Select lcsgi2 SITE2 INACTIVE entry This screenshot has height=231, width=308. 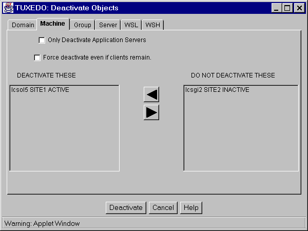click(241, 90)
